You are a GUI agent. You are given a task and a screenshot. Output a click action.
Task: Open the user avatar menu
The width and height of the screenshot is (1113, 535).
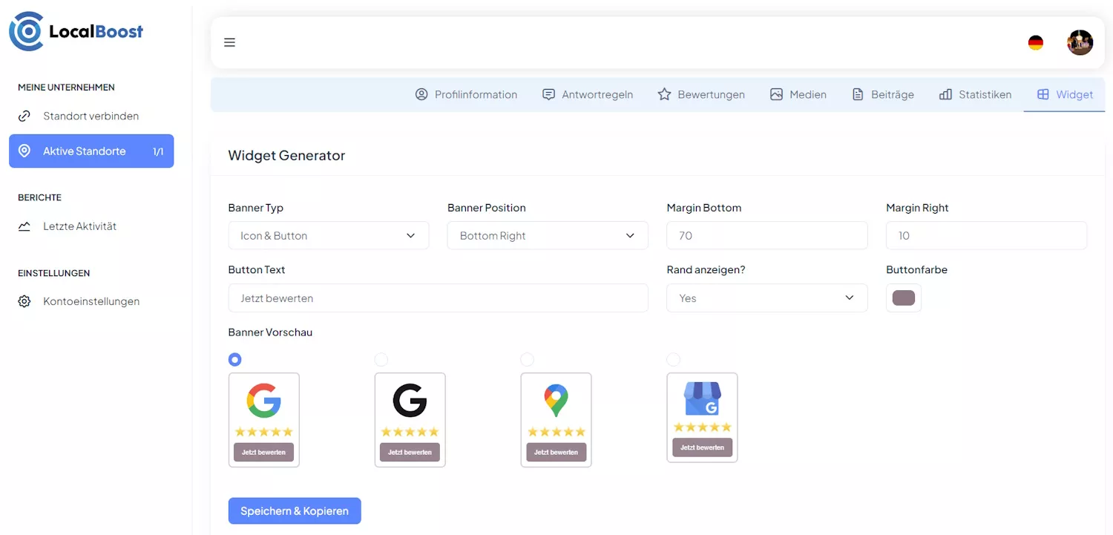pyautogui.click(x=1080, y=42)
